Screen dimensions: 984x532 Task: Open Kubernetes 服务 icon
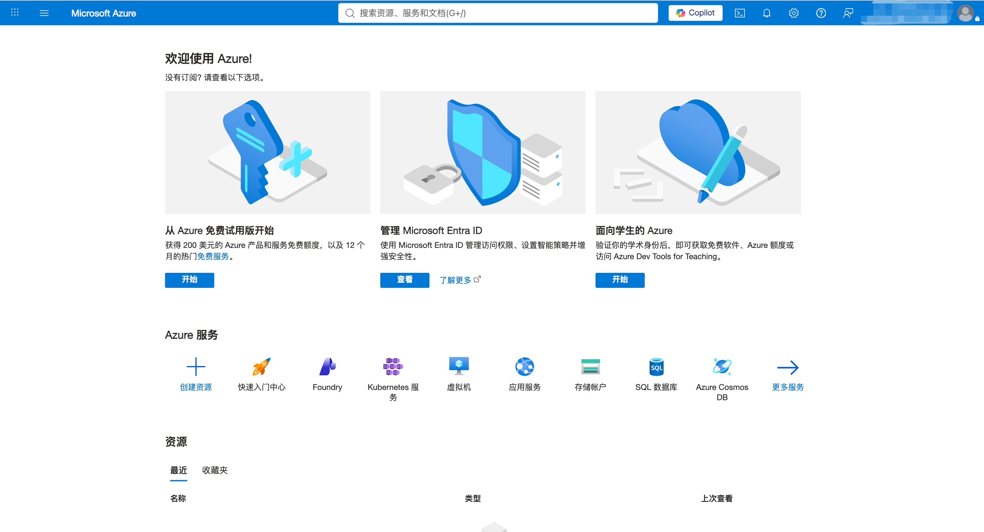click(x=393, y=366)
